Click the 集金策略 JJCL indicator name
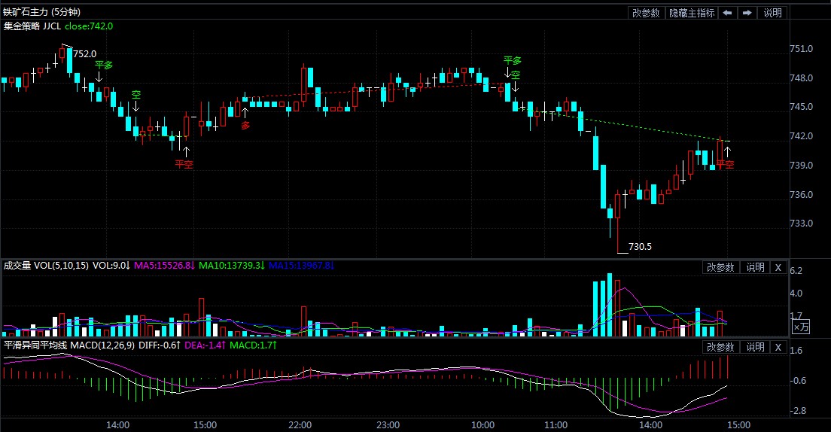831x432 pixels. pos(32,26)
